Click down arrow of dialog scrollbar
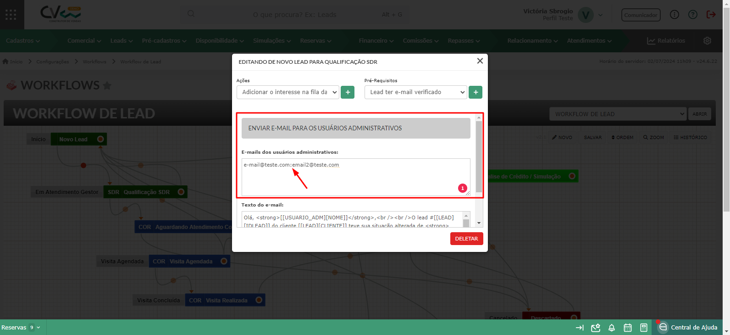The height and width of the screenshot is (335, 730). pos(479,223)
